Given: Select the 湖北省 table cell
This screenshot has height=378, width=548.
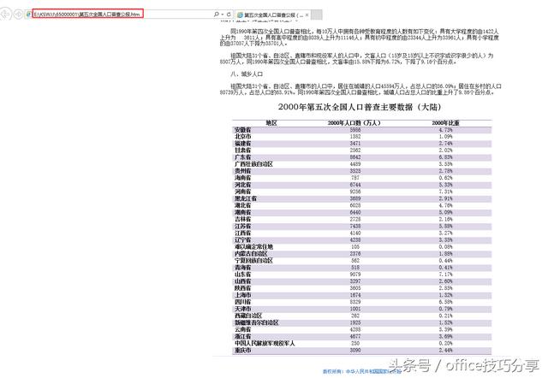Looking at the screenshot, I should 242,205.
